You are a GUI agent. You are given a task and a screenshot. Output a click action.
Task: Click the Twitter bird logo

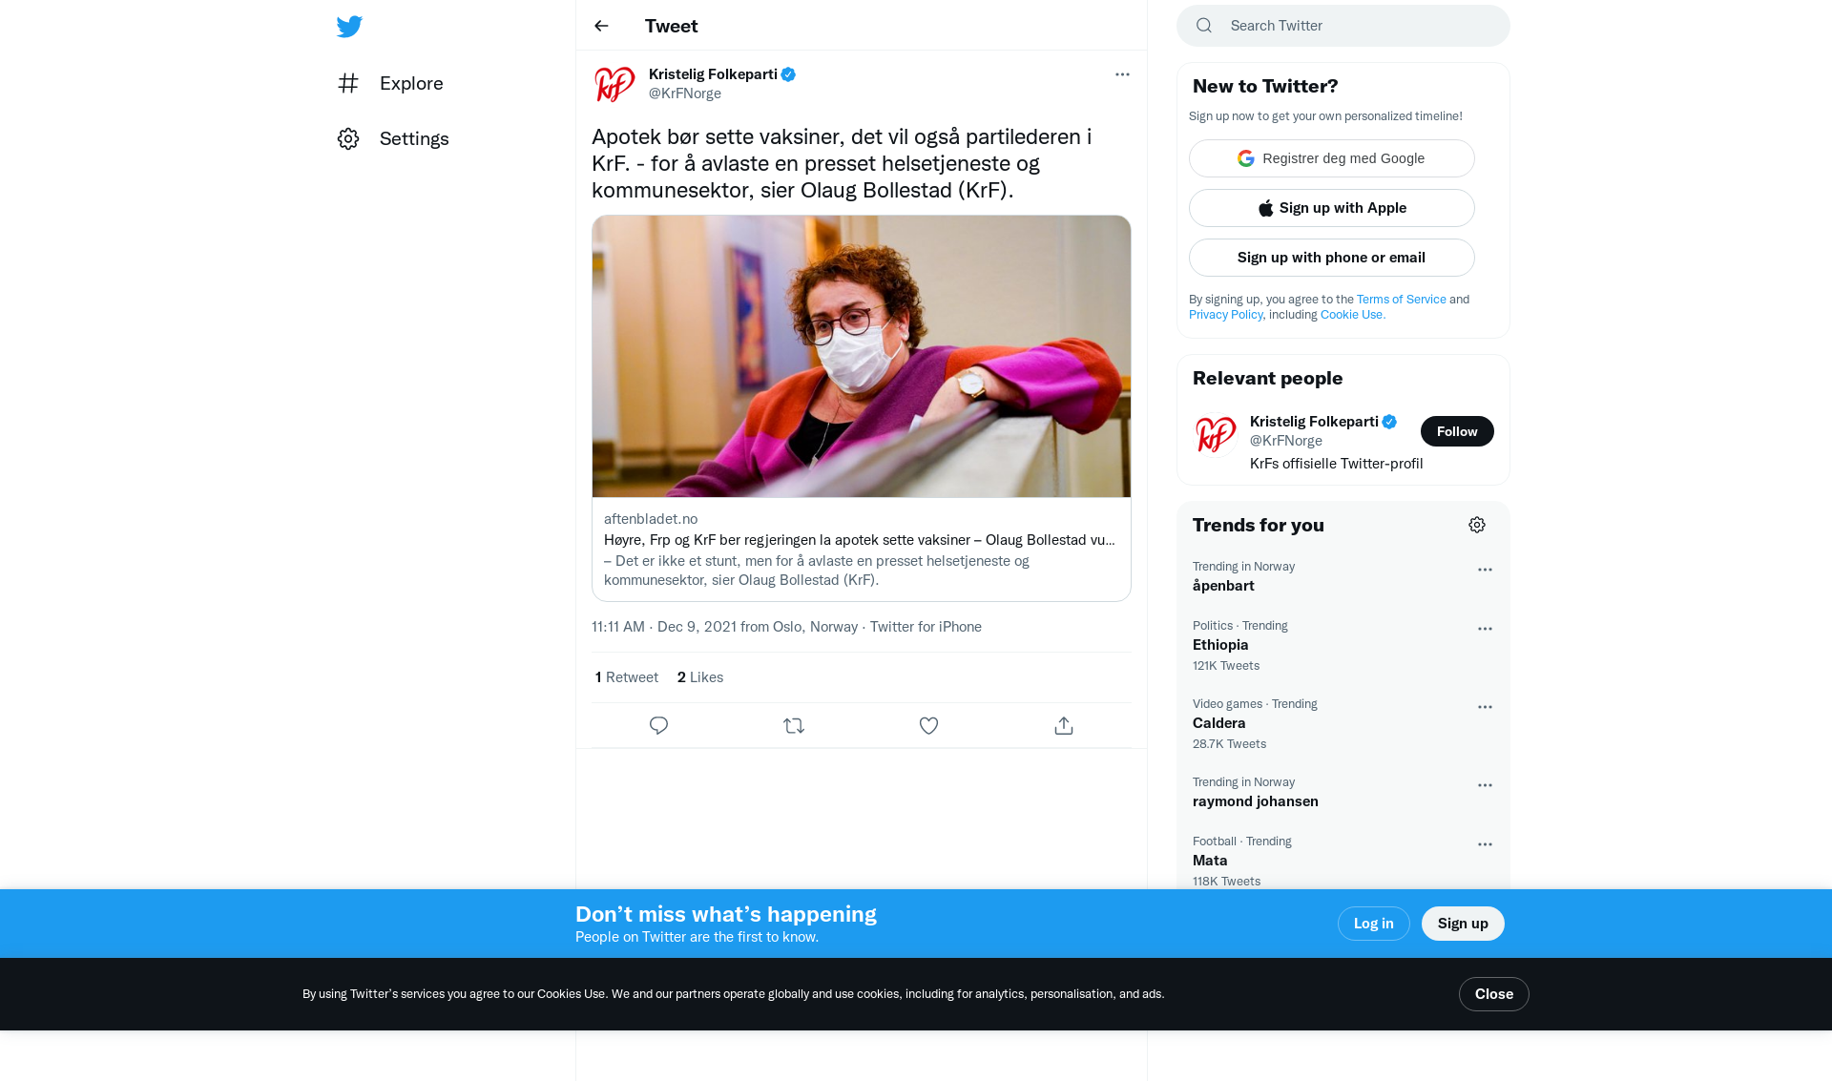click(349, 27)
